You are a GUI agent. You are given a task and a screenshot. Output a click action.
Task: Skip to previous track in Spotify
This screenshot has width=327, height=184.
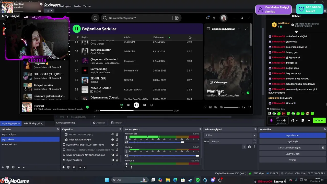[128, 105]
